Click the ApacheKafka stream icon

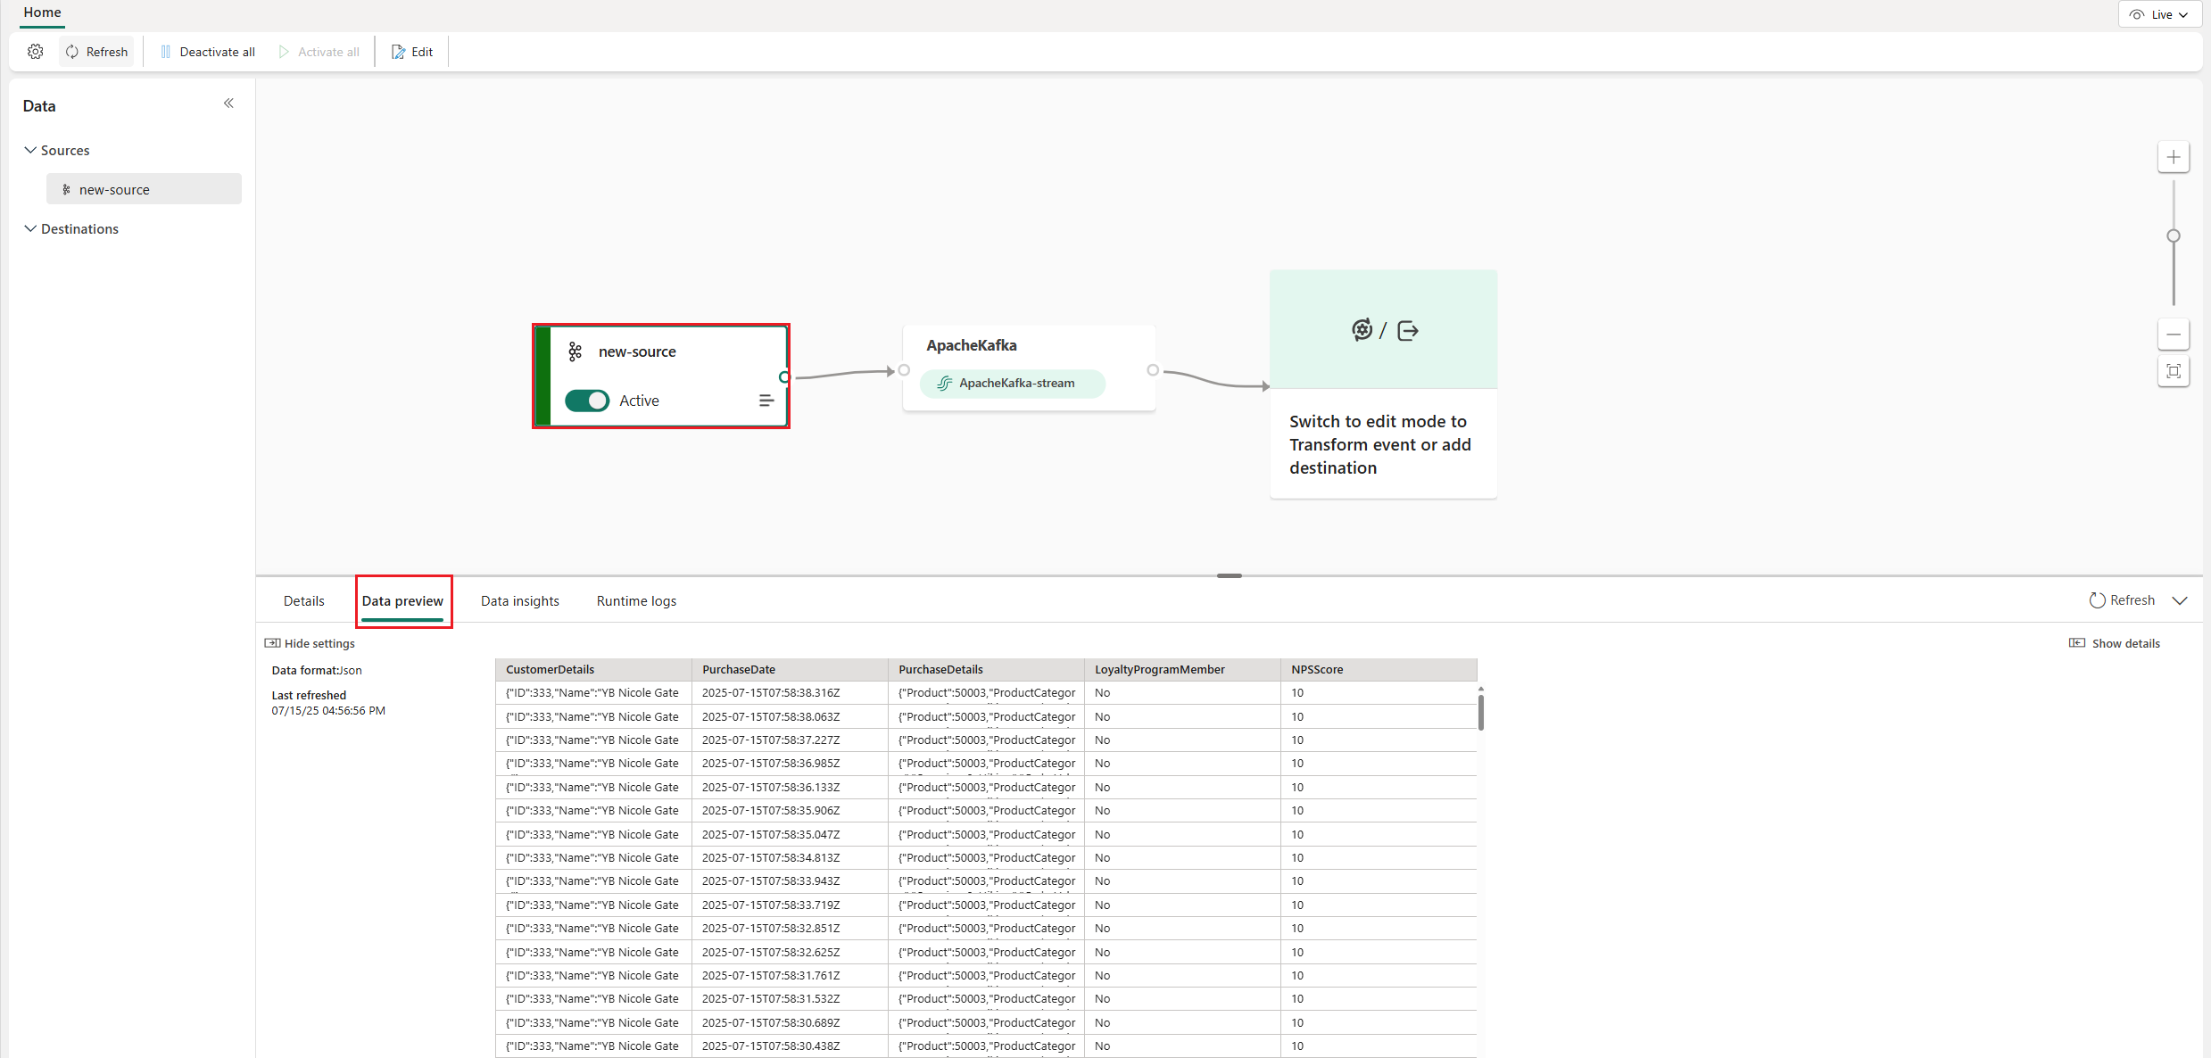click(944, 384)
